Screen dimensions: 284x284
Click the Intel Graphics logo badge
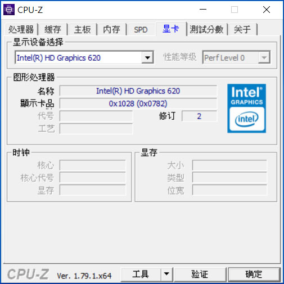click(x=246, y=109)
